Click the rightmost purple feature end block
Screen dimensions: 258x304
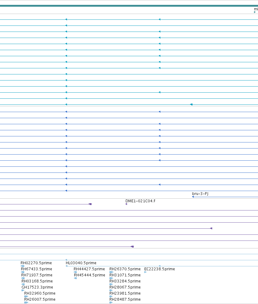click(211, 228)
